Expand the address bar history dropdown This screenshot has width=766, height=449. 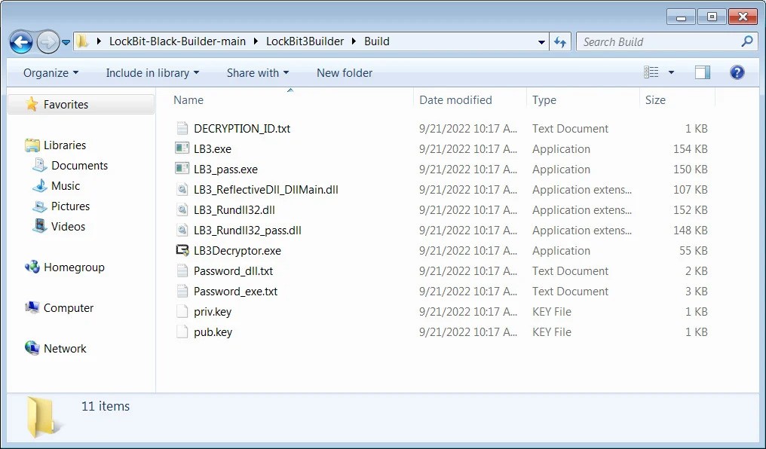tap(542, 42)
